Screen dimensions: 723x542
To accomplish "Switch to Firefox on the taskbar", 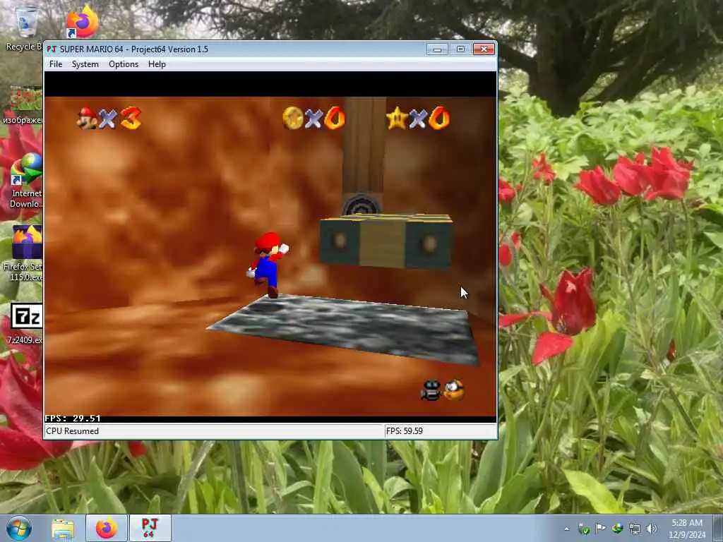I will 106,528.
